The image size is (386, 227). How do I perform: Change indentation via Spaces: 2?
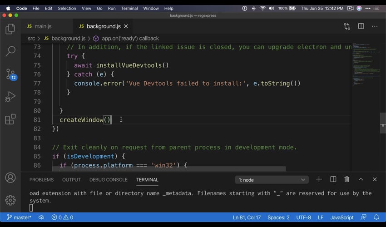click(278, 217)
